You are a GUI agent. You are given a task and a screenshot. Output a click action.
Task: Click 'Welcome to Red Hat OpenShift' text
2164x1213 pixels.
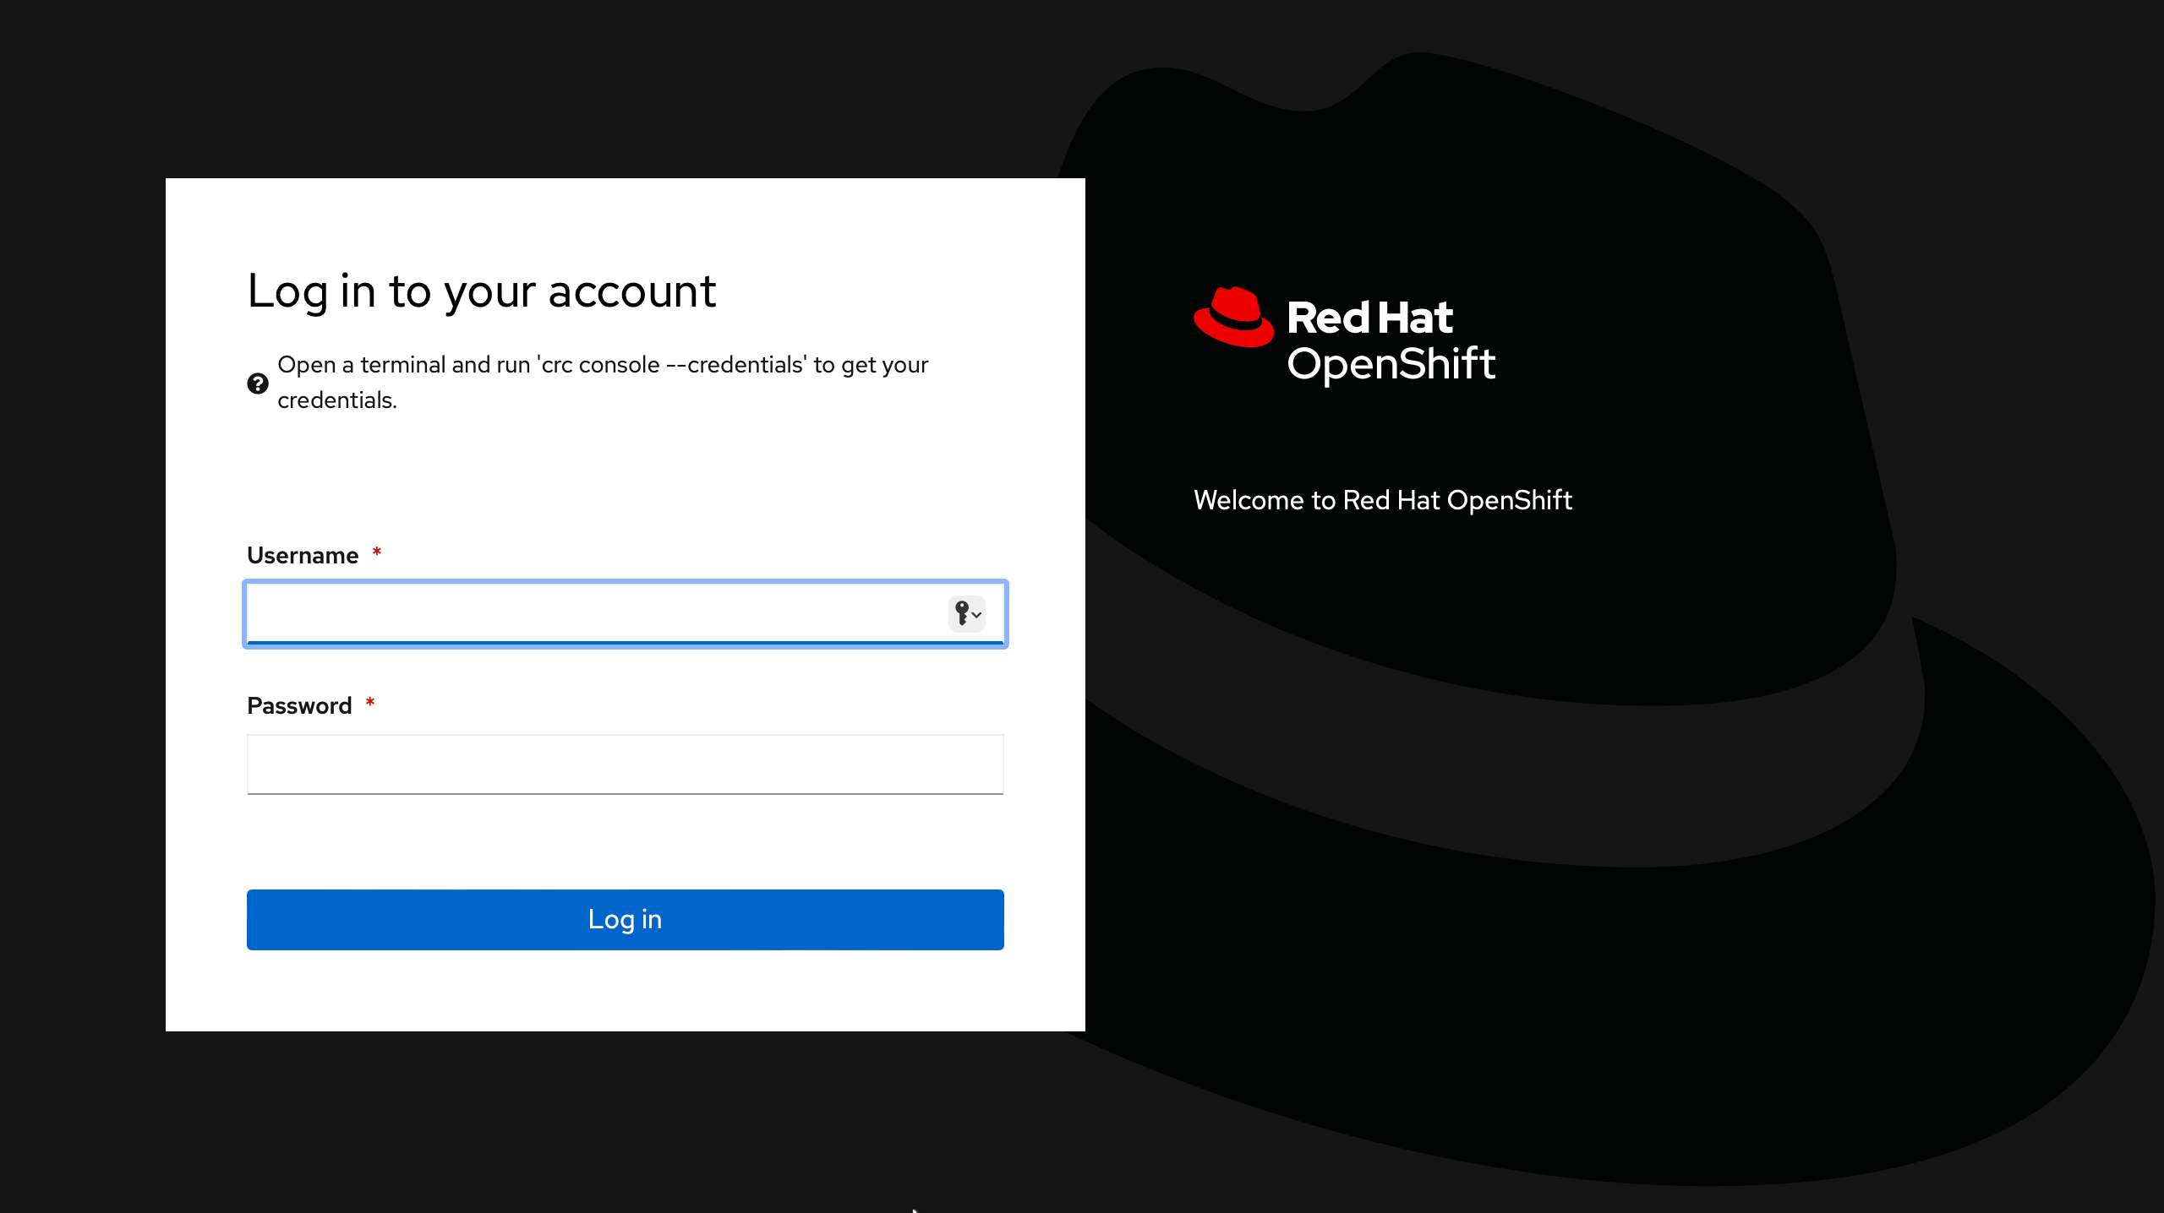tap(1382, 500)
